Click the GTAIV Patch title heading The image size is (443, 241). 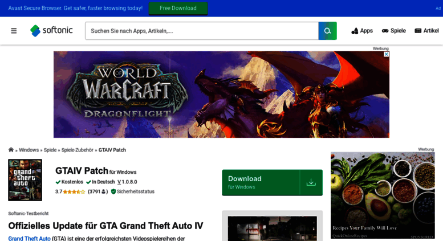[x=82, y=171]
